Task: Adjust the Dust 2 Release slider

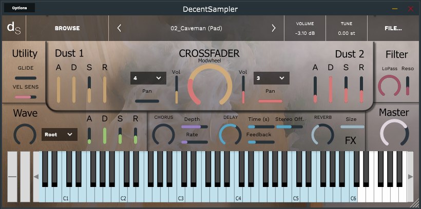Action: [x=361, y=90]
